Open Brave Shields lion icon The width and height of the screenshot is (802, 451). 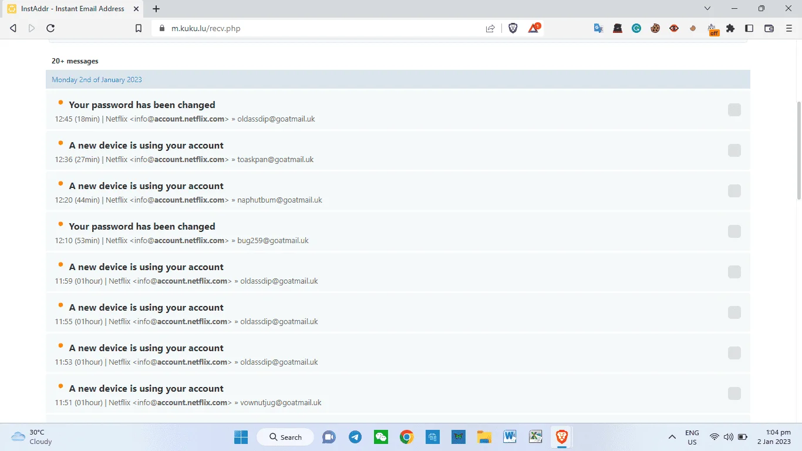(x=513, y=28)
